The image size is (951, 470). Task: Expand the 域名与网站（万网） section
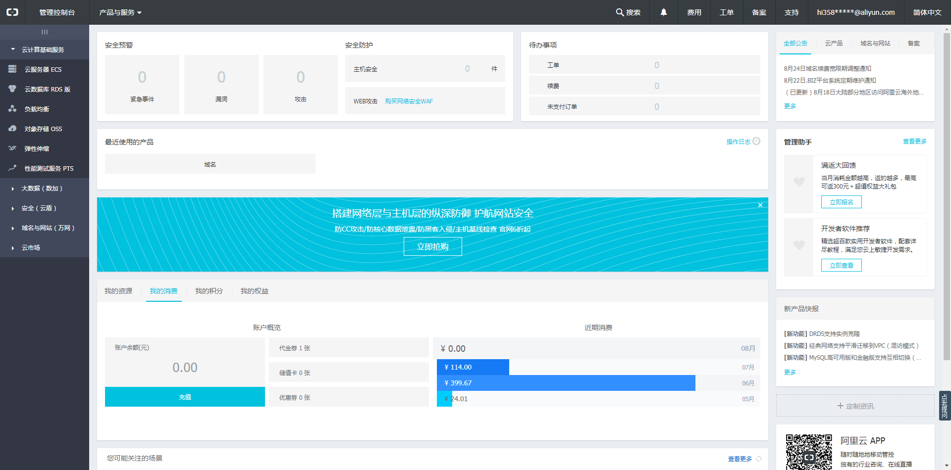(45, 228)
